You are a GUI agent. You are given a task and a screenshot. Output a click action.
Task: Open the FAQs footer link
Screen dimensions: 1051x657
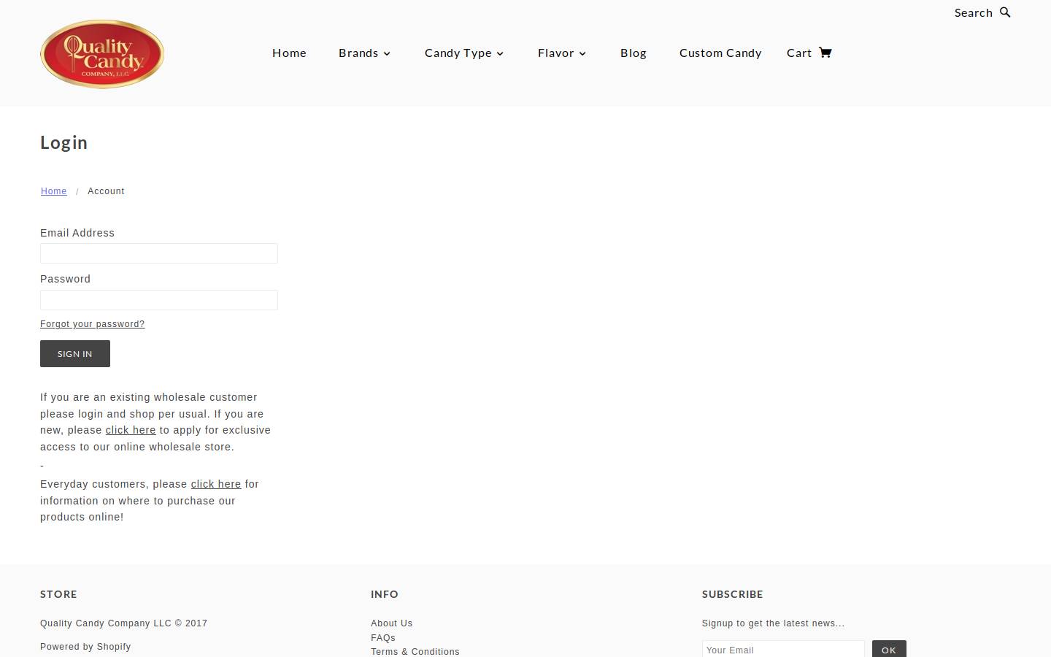[x=383, y=638]
